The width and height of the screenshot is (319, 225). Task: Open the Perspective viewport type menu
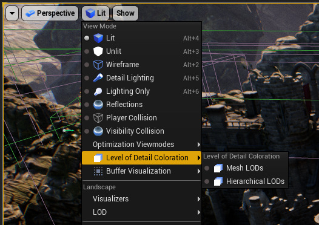pyautogui.click(x=50, y=13)
